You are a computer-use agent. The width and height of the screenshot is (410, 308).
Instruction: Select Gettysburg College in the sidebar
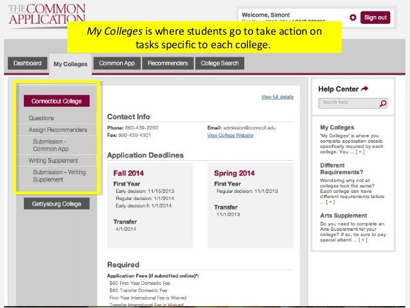click(57, 204)
